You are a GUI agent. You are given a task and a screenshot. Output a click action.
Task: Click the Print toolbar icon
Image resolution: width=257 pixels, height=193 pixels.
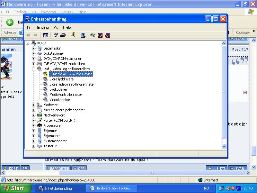click(63, 35)
